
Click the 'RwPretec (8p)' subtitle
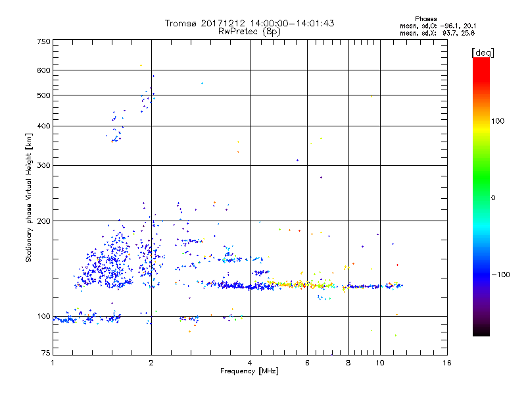pos(249,32)
